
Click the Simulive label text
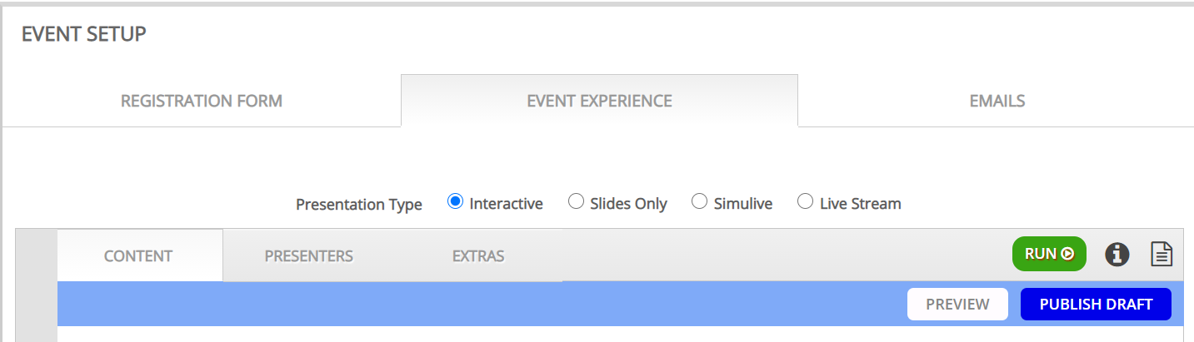coord(743,203)
